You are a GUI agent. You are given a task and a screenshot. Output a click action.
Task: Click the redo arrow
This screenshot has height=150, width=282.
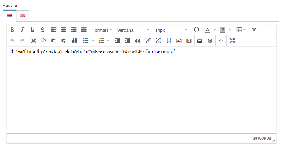(22, 41)
